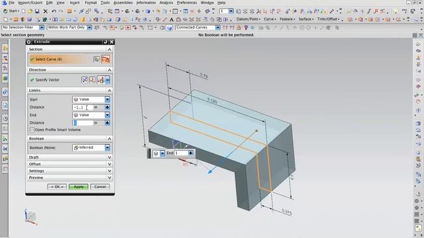Open the Boolean Inferred dropdown
424x238 pixels.
(107, 147)
